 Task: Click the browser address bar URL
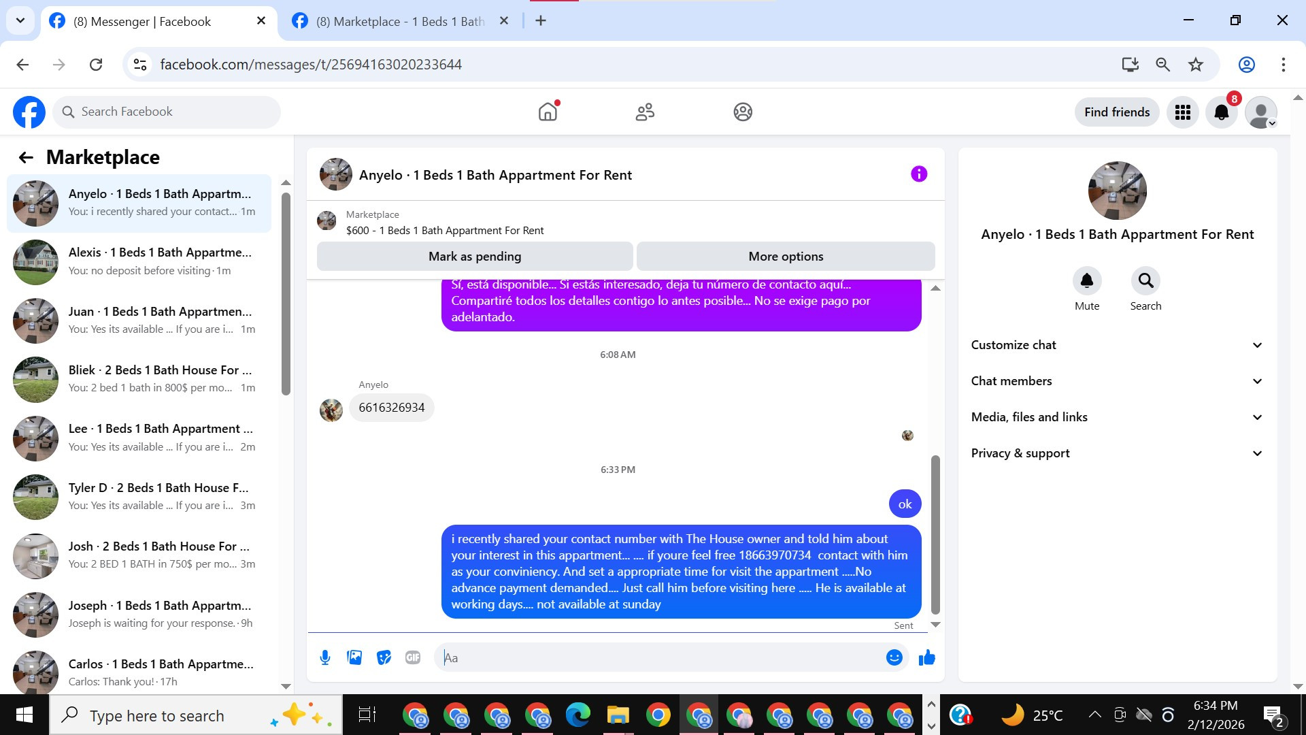point(311,65)
